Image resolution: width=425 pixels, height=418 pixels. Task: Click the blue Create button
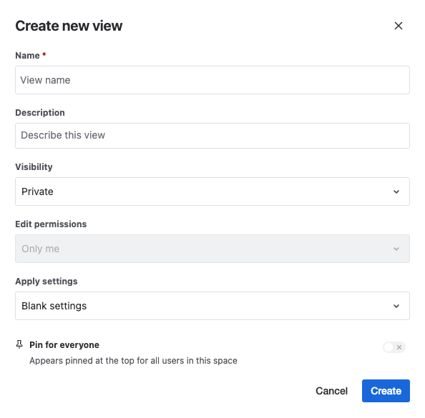(x=386, y=391)
